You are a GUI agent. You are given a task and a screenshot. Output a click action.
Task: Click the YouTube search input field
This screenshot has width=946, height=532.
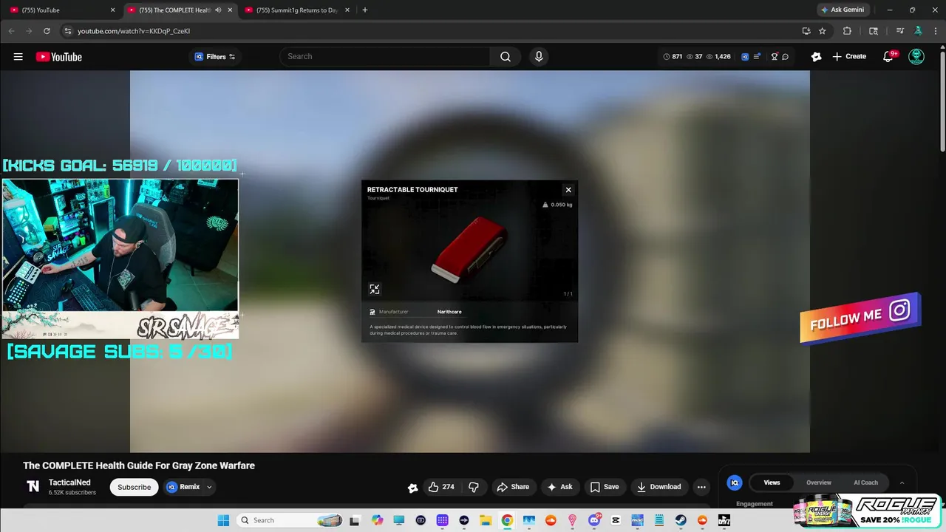point(384,57)
